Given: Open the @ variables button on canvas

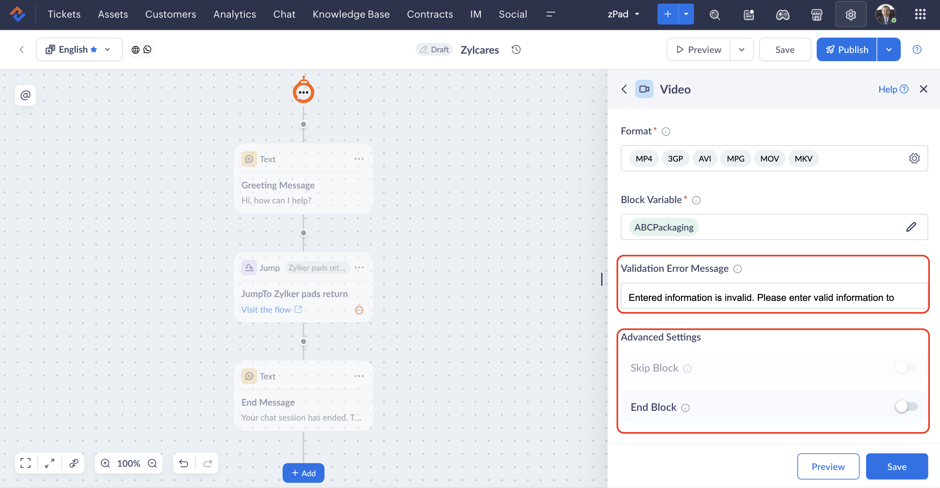Looking at the screenshot, I should [x=25, y=95].
